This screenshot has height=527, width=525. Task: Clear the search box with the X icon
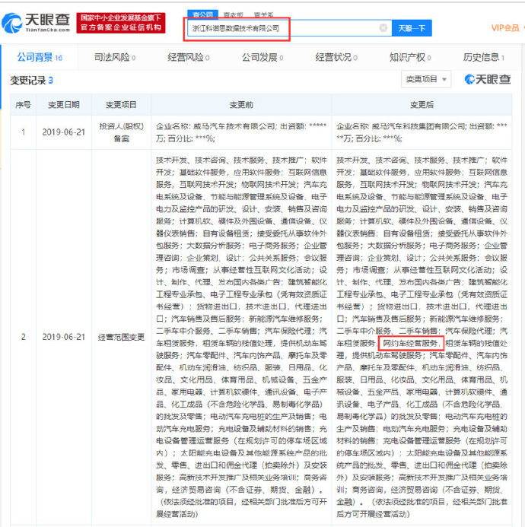click(383, 28)
